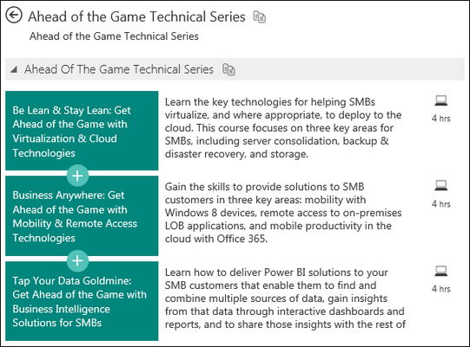The width and height of the screenshot is (470, 347).
Task: Collapse the Ahead Of The Game section triangle
Action: pyautogui.click(x=14, y=69)
